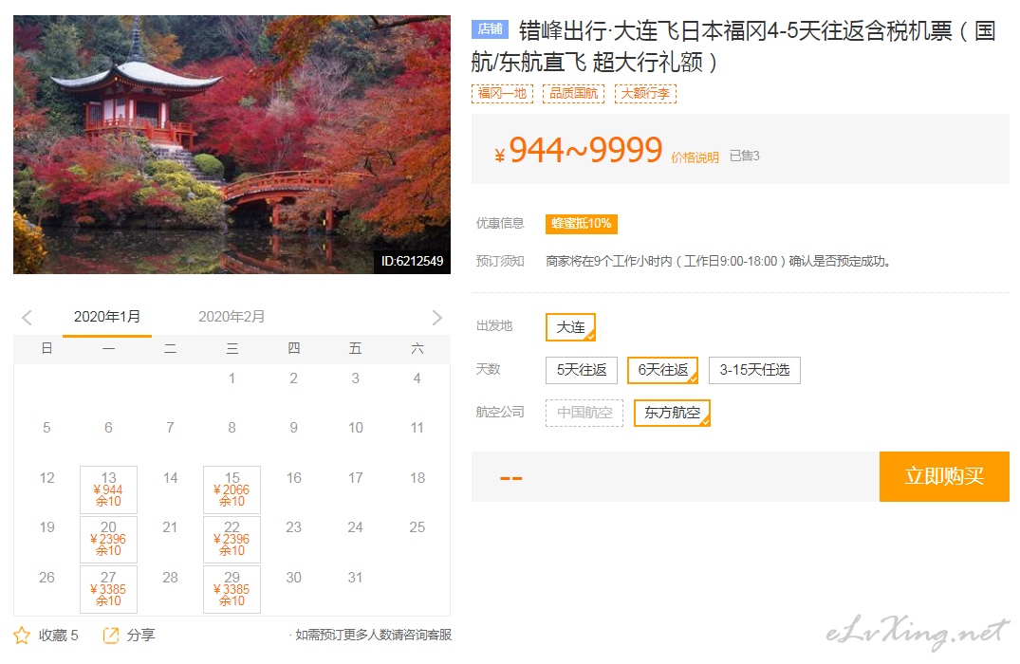Image resolution: width=1020 pixels, height=664 pixels.
Task: Click the 分享 share label
Action: 140,636
